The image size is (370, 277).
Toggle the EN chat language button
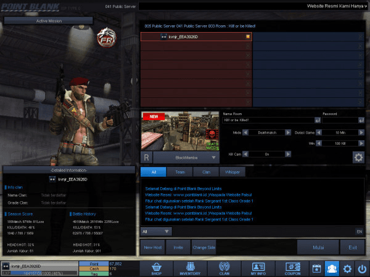click(359, 231)
